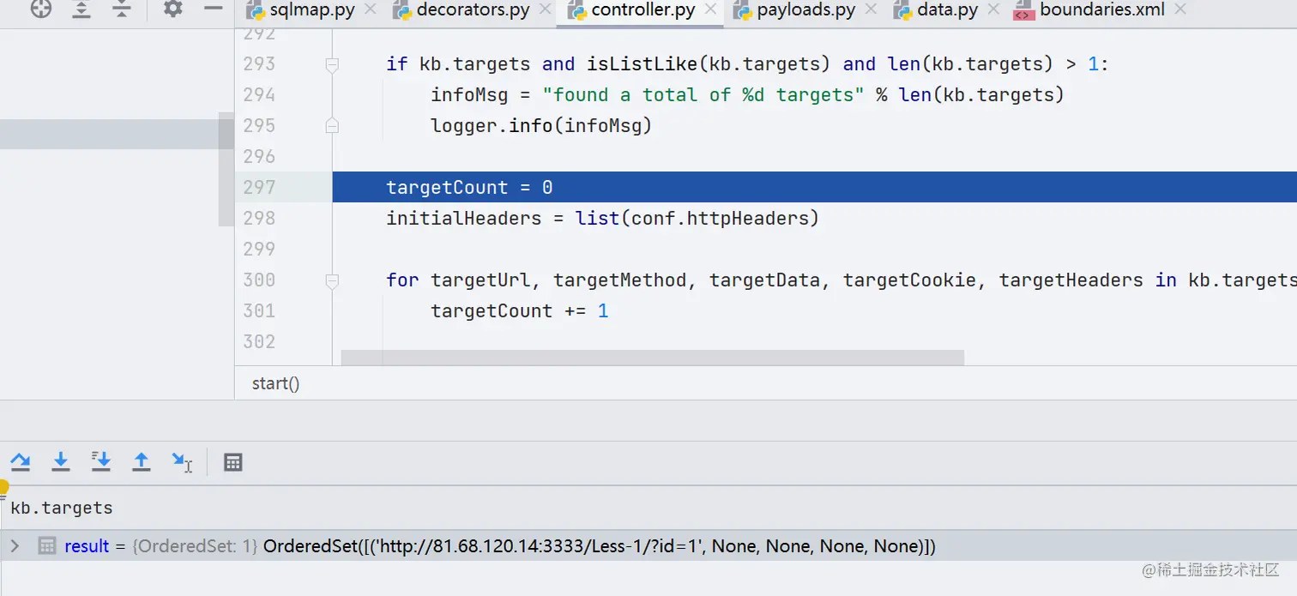
Task: Click the sqlmap.py Python file icon
Action: [x=256, y=10]
